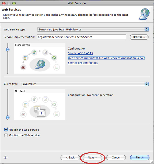The image size is (154, 164).
Task: Click the green Start stage icon in service diagram
Action: [54, 58]
